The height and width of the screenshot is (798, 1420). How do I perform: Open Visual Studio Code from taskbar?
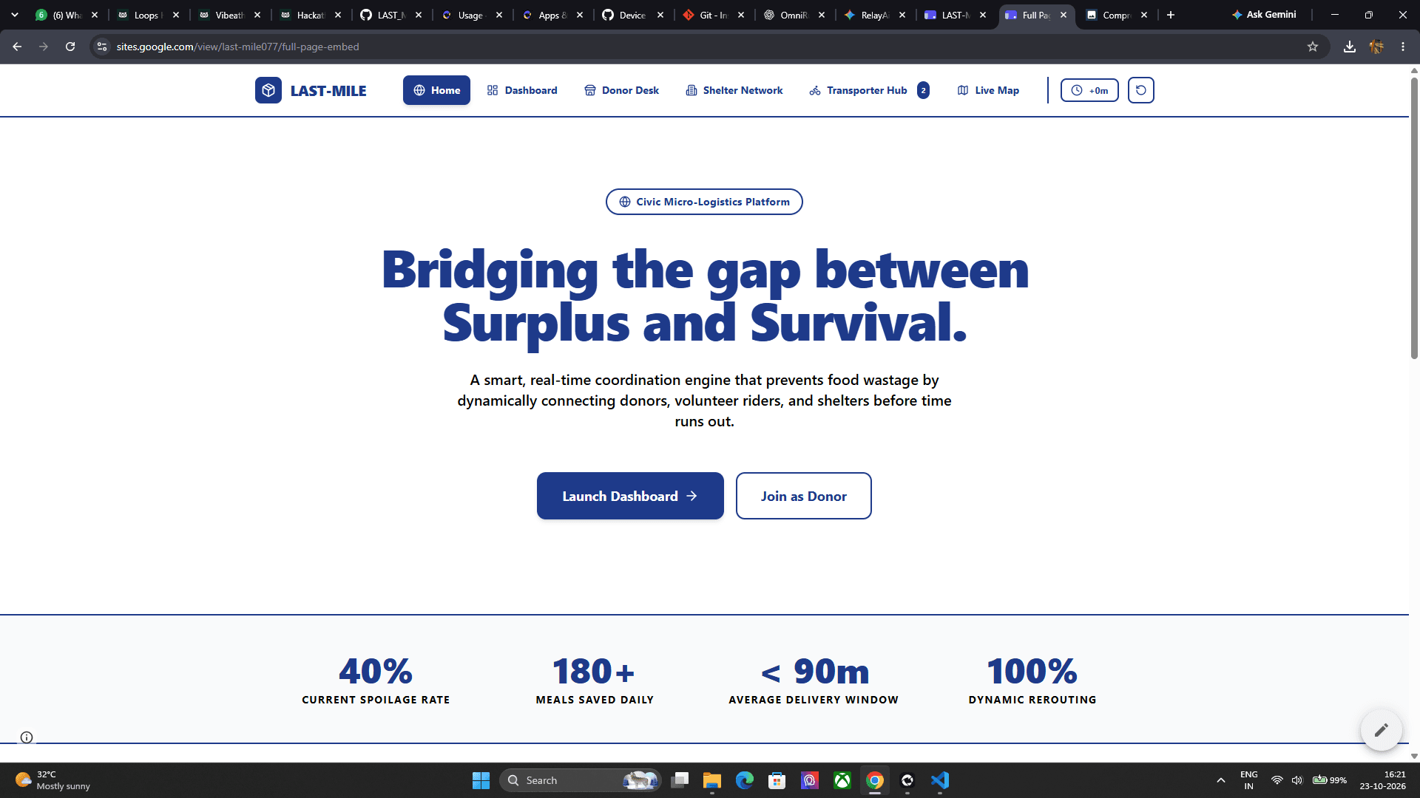940,780
